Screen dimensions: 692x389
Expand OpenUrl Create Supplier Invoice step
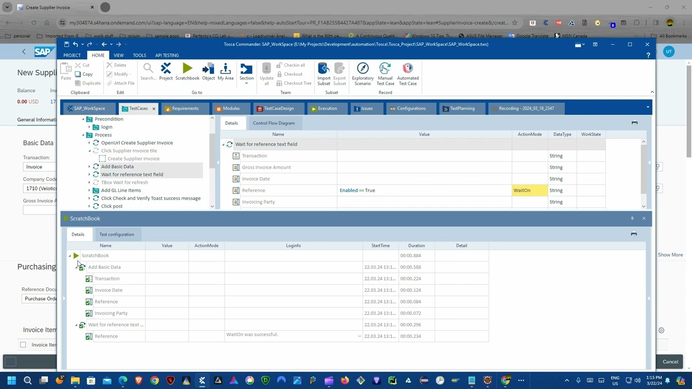(89, 143)
